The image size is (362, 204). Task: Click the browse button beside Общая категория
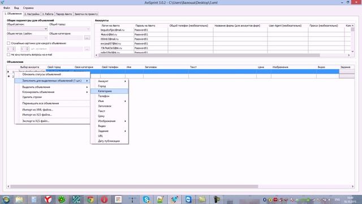(x=87, y=38)
